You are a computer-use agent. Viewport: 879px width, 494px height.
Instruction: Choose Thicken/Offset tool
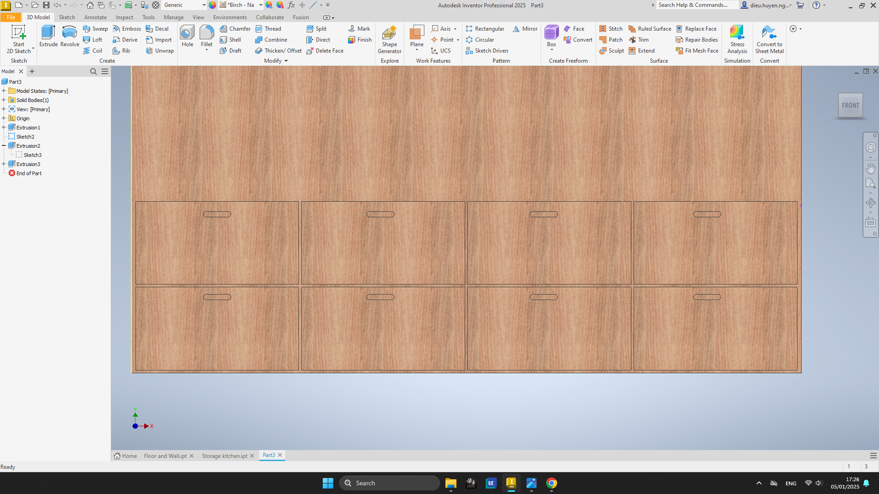pyautogui.click(x=278, y=51)
